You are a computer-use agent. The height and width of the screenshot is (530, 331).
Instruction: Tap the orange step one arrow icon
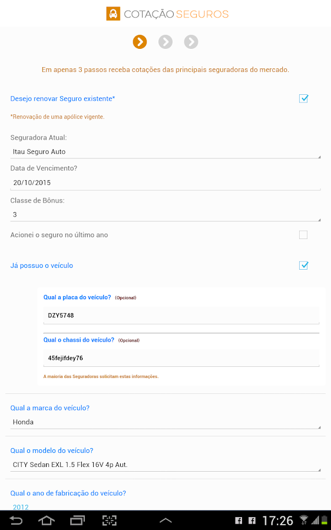140,42
